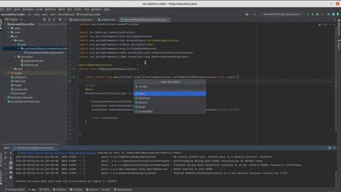Select .gitignore file in project tree
The height and width of the screenshot is (192, 341).
pyautogui.click(x=19, y=77)
